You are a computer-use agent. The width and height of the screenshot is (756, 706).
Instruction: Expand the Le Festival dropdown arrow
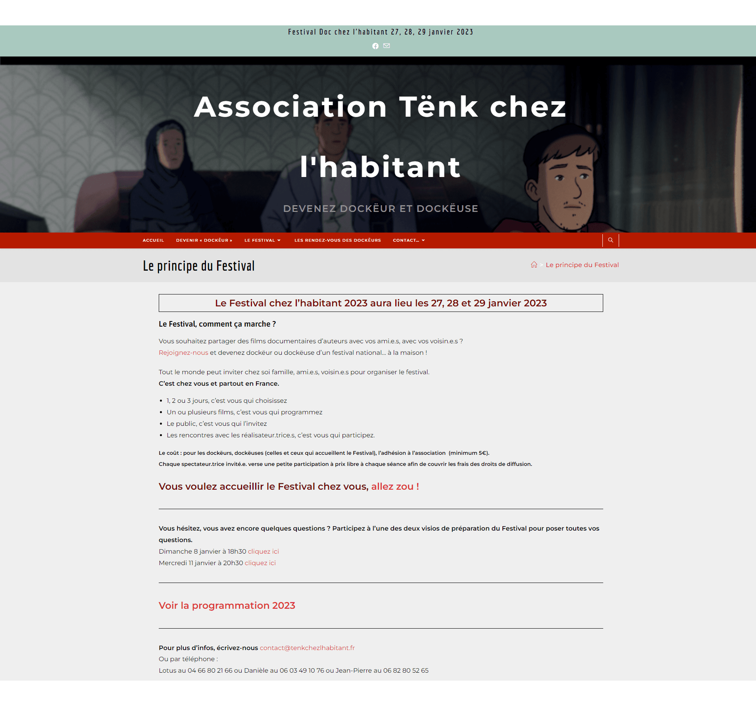click(279, 240)
